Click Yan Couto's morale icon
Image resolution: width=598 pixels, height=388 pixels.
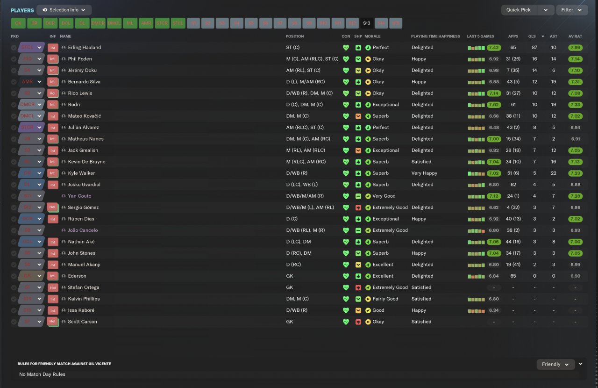coord(368,196)
